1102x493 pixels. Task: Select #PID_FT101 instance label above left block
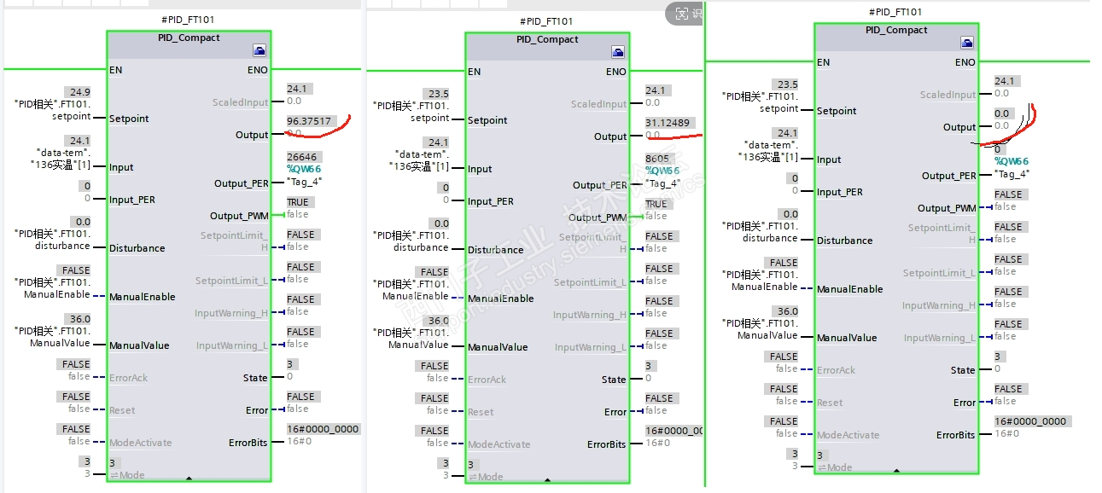(x=189, y=20)
